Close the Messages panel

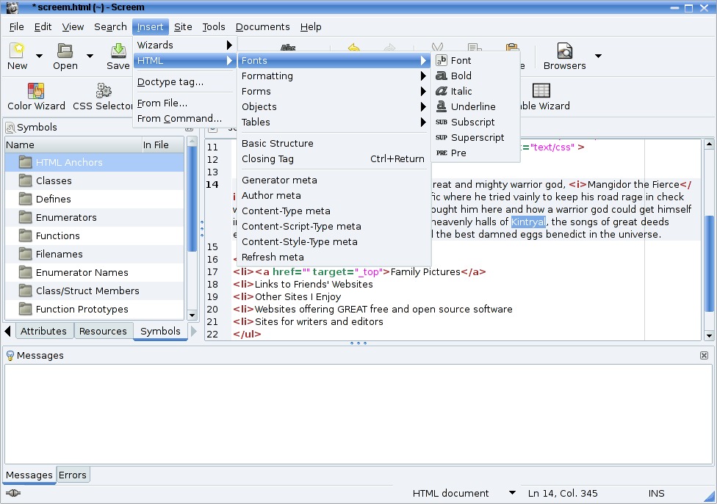[x=704, y=355]
